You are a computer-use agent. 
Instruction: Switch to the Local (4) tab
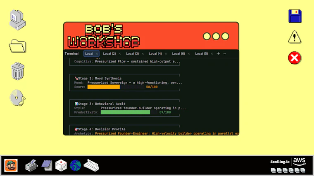155,53
